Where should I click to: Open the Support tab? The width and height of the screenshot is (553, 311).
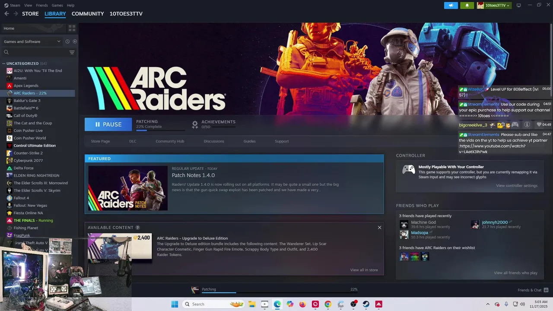282,141
